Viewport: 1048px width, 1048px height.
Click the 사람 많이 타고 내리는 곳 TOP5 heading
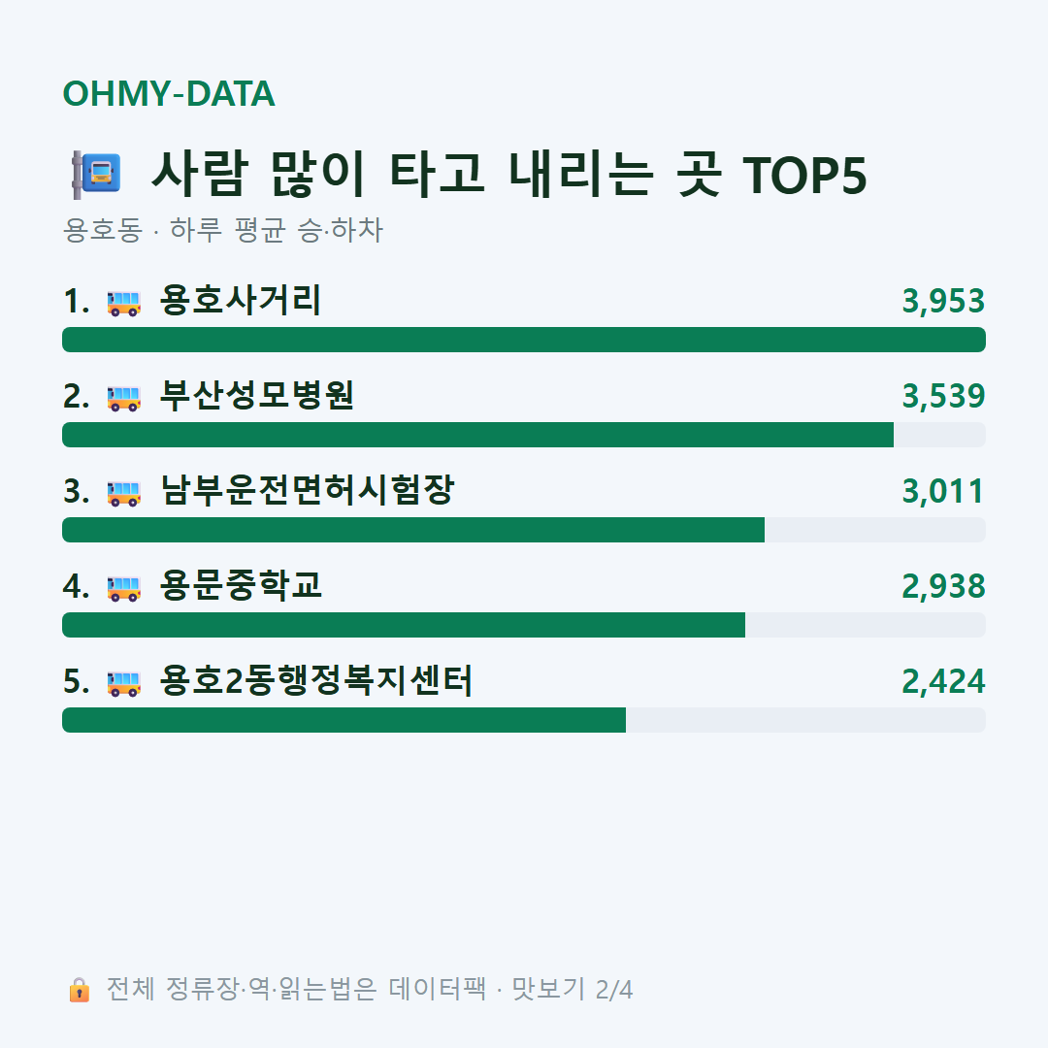click(x=509, y=174)
